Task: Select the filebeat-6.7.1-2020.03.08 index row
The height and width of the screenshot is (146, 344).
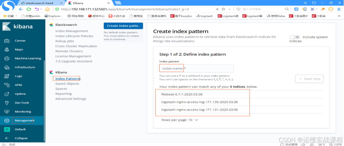Action: [x=241, y=94]
